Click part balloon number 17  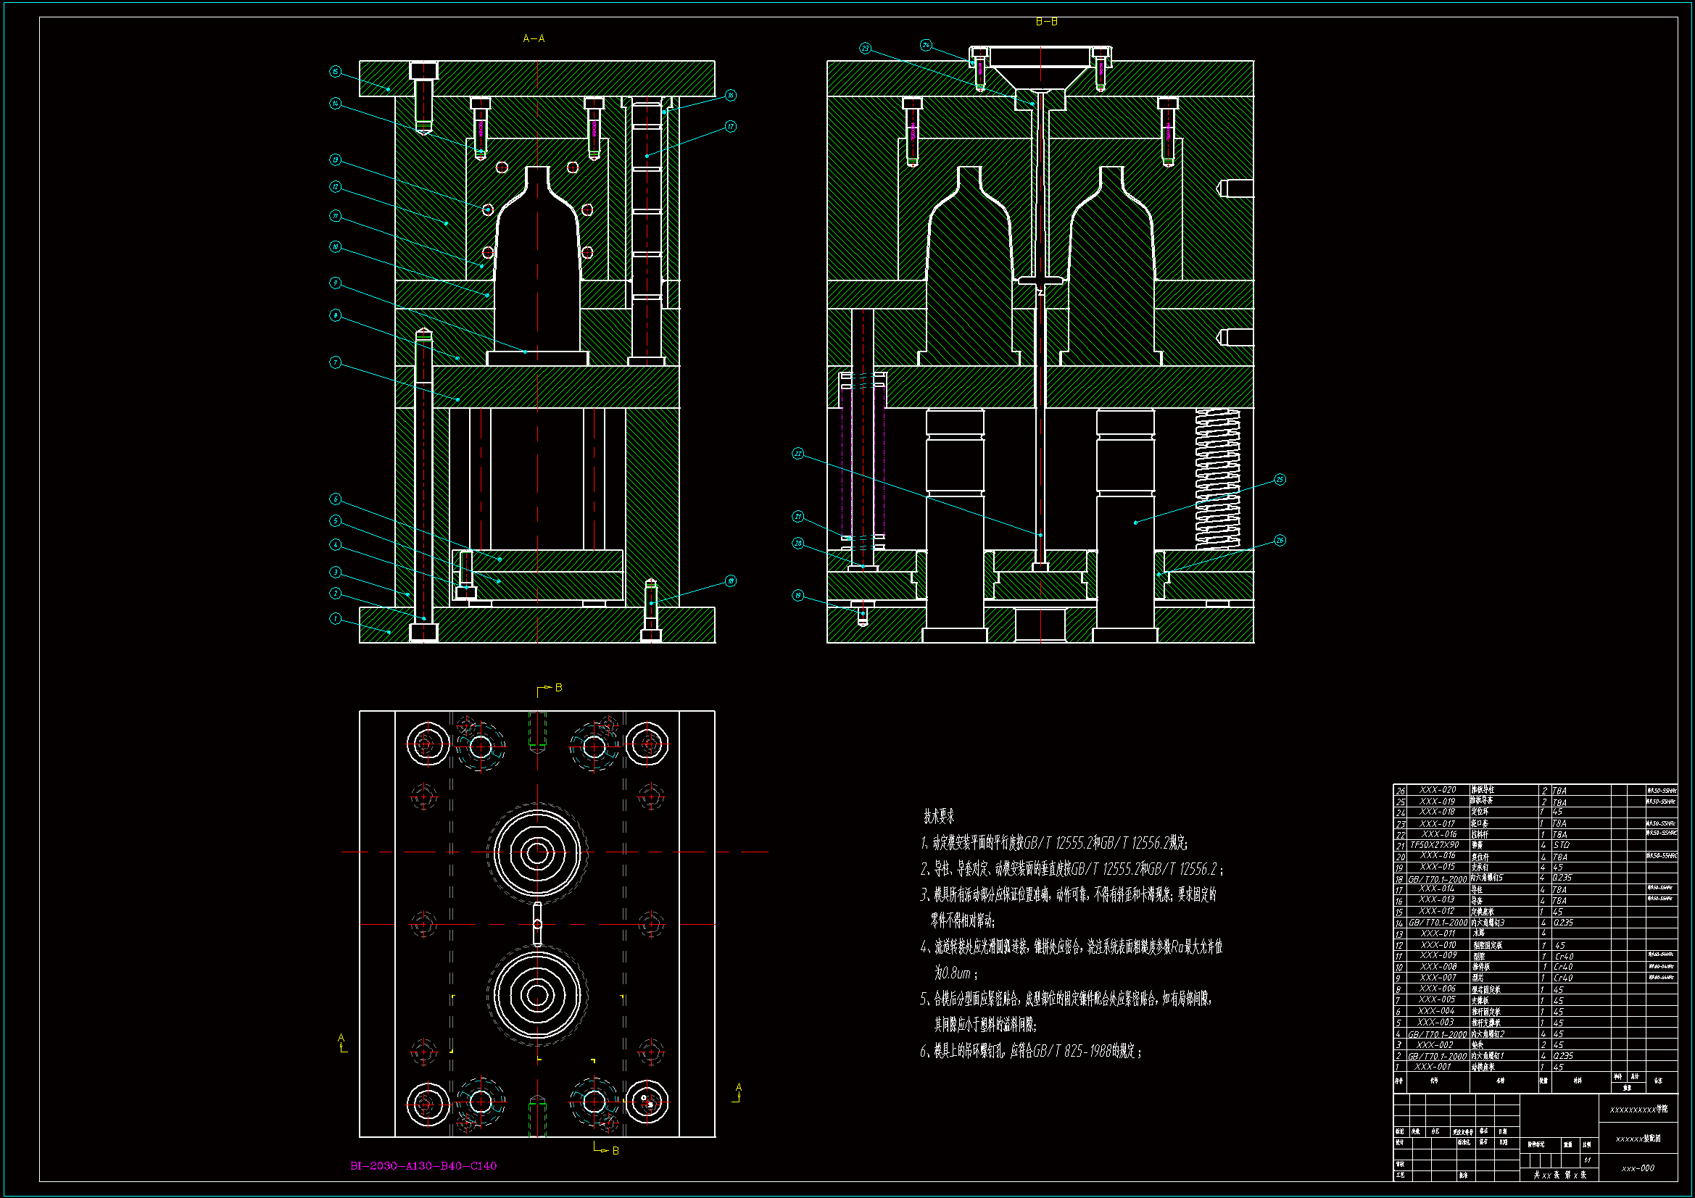(x=730, y=126)
